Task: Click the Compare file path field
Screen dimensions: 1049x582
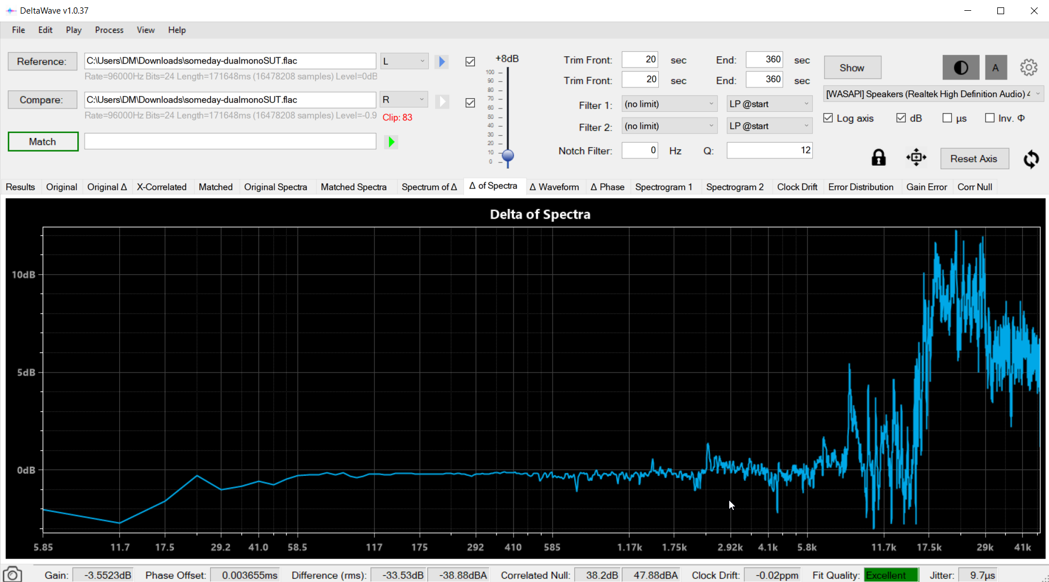Action: tap(230, 100)
